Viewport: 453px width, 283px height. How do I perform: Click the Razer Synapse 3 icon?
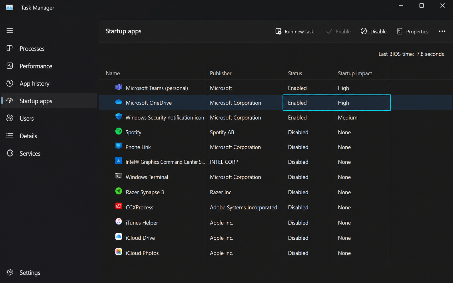tap(119, 191)
